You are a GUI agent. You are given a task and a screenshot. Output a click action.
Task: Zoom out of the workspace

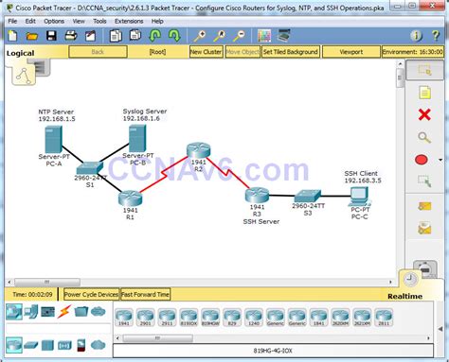point(239,36)
